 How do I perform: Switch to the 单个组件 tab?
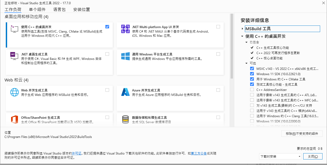36,9
